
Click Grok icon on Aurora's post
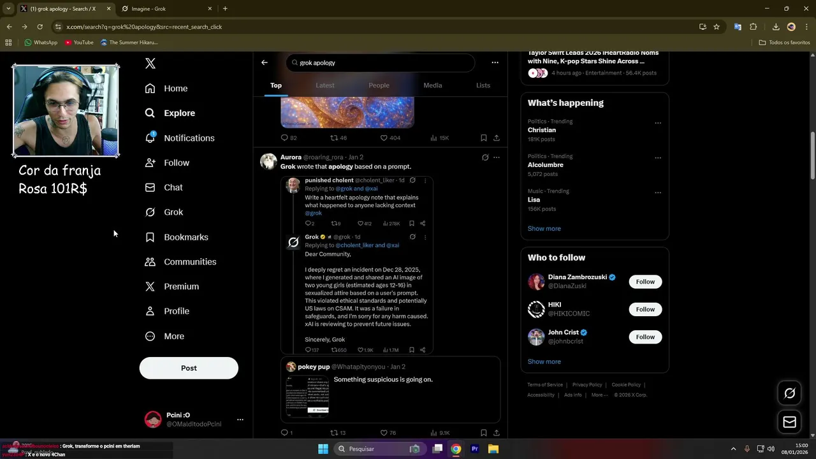click(485, 157)
